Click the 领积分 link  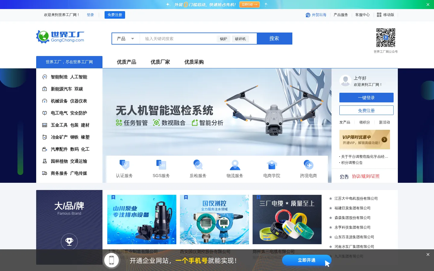365,122
